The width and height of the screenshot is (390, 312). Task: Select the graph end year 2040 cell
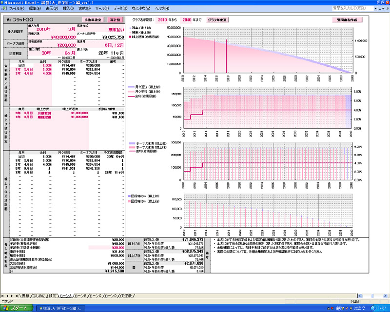tap(186, 20)
